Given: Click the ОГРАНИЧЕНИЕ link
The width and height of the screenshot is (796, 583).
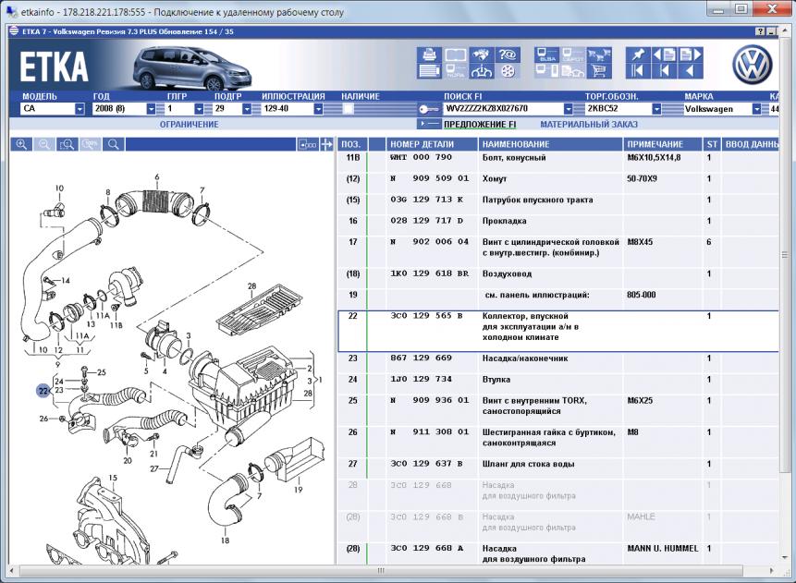Looking at the screenshot, I should (x=190, y=125).
